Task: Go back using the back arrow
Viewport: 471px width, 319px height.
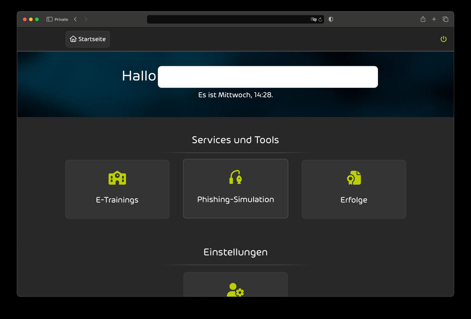Action: pyautogui.click(x=75, y=19)
